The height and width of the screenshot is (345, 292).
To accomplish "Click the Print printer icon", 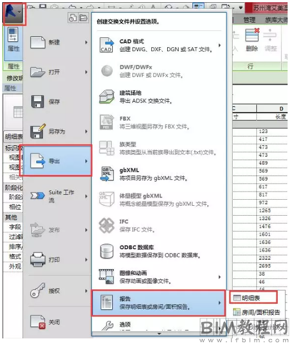I will tap(38, 259).
